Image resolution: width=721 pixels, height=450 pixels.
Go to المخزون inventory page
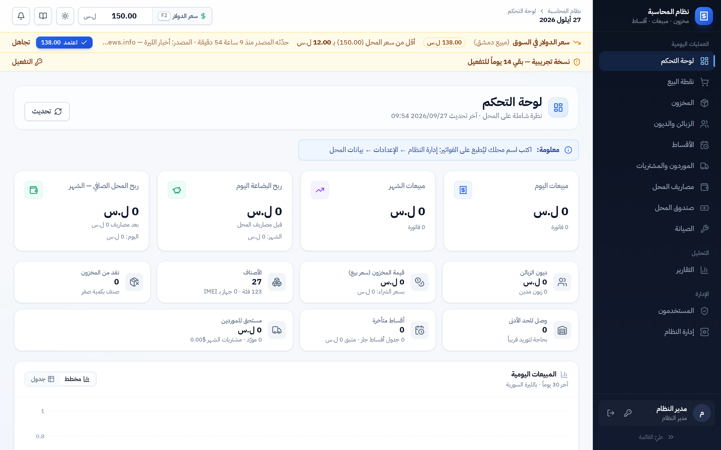tap(657, 103)
